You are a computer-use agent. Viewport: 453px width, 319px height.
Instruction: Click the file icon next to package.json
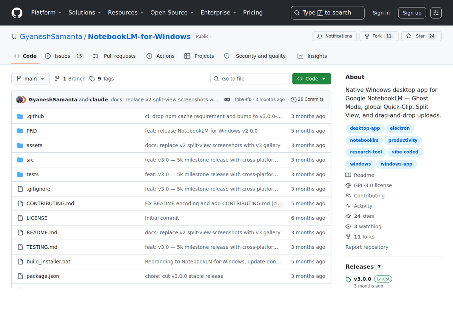[x=20, y=276]
